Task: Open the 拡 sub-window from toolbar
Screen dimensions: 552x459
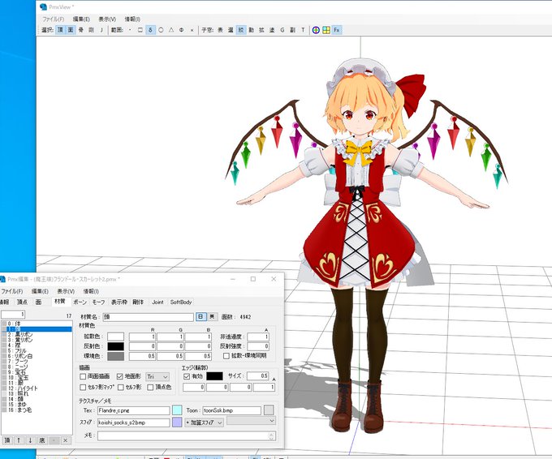Action: 261,30
